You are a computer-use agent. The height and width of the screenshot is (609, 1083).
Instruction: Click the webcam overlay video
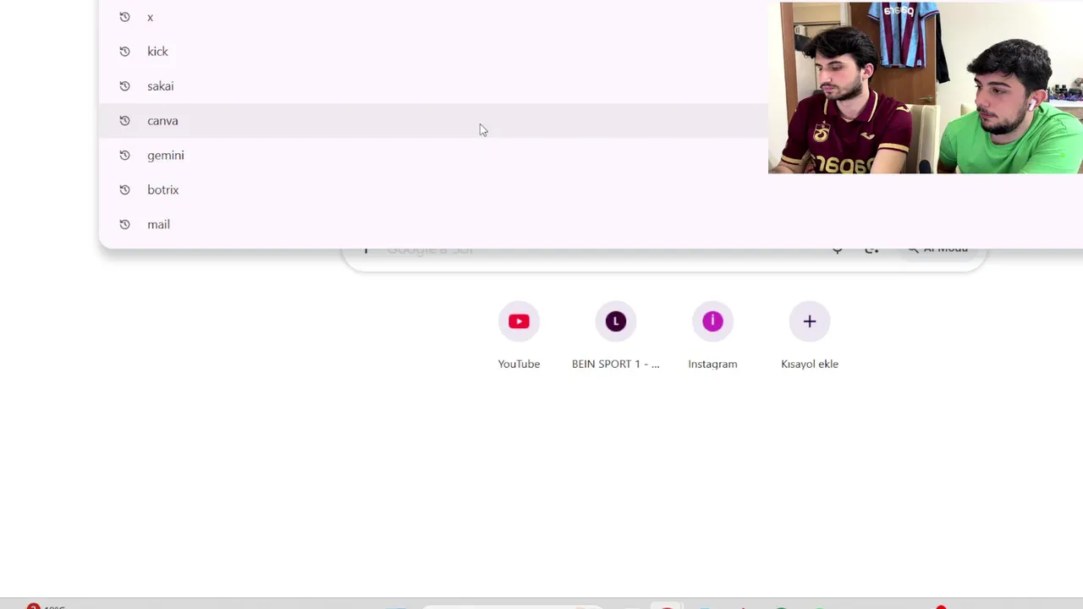pos(926,87)
